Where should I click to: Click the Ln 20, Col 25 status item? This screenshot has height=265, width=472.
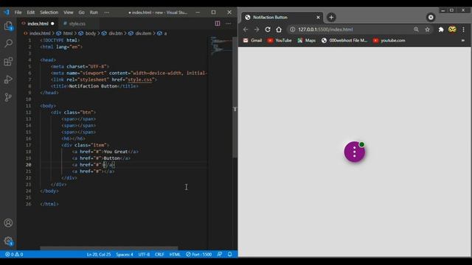[x=99, y=254]
